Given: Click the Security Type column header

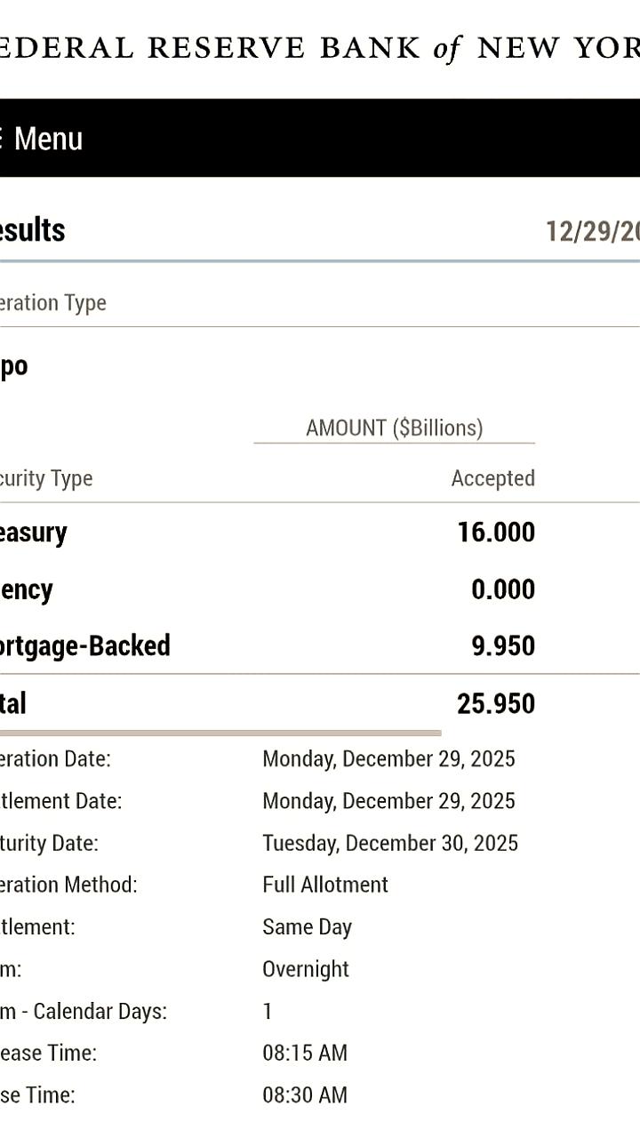Looking at the screenshot, I should pos(46,478).
